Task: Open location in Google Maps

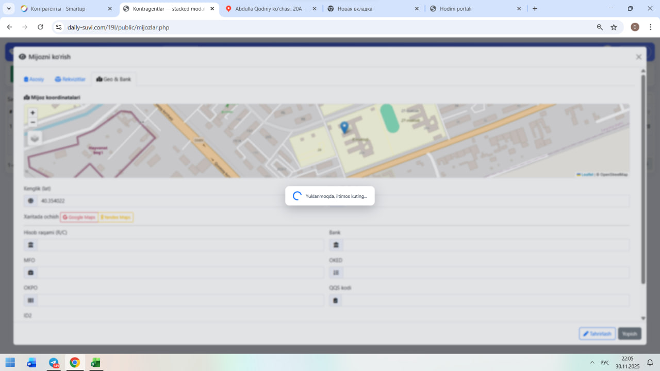Action: (x=79, y=217)
